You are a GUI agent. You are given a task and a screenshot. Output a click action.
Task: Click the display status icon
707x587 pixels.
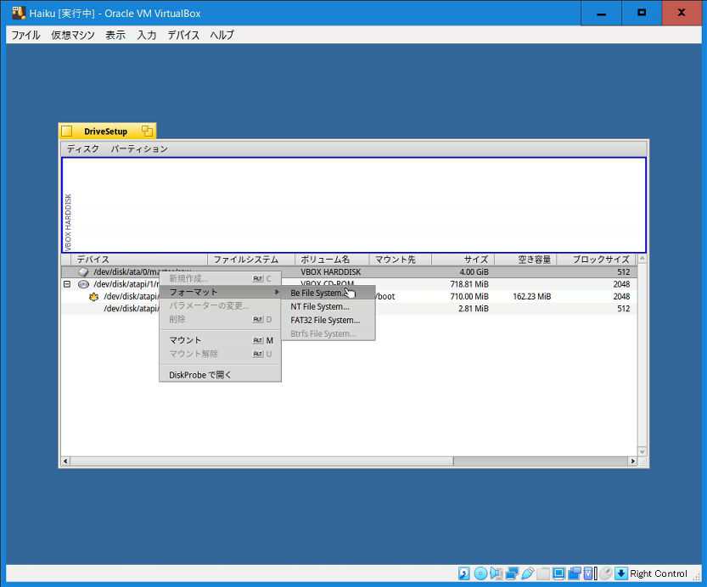pos(558,573)
